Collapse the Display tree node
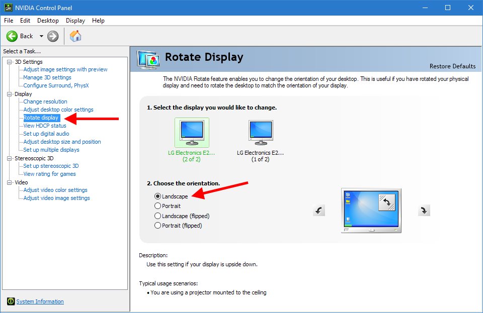The image size is (483, 313). pos(9,94)
